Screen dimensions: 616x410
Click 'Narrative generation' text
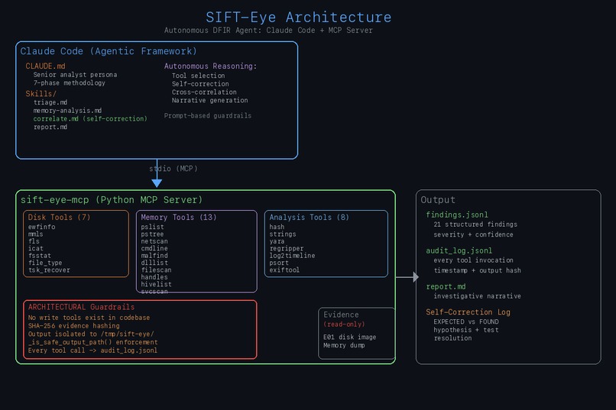click(x=209, y=100)
